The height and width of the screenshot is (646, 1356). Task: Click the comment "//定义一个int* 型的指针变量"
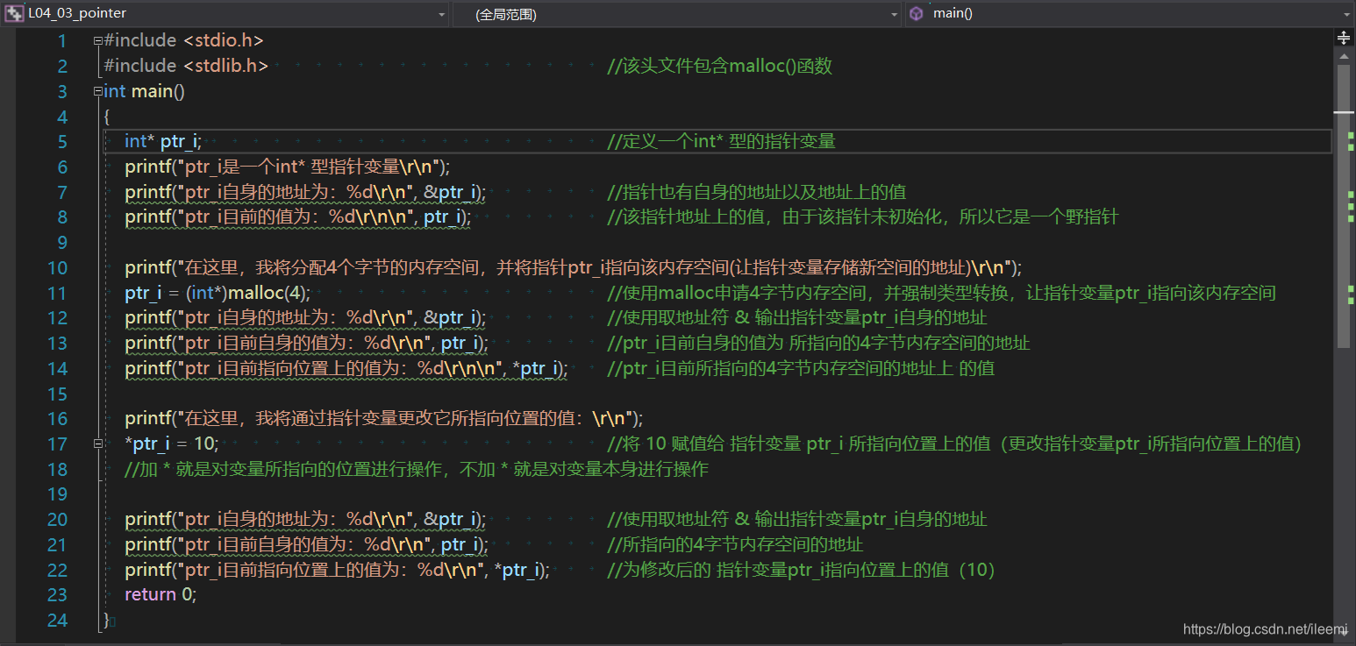click(x=721, y=142)
